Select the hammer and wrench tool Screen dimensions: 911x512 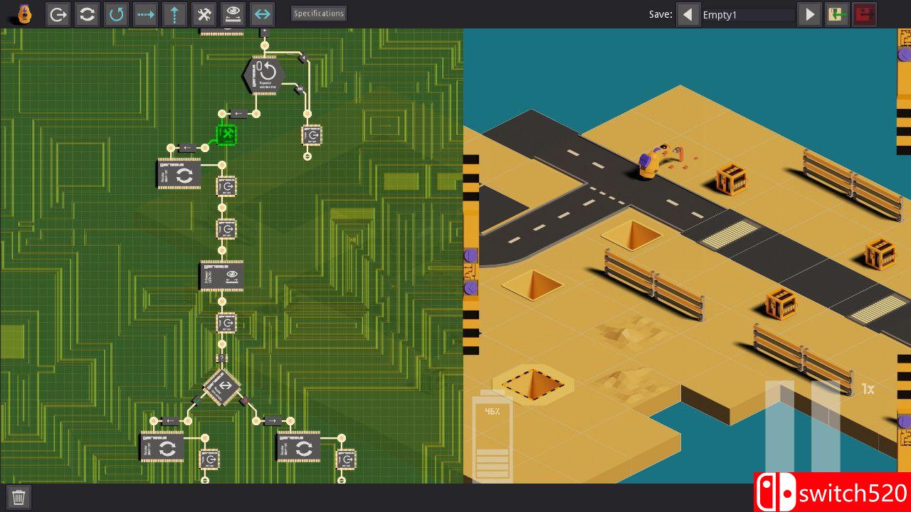(204, 14)
